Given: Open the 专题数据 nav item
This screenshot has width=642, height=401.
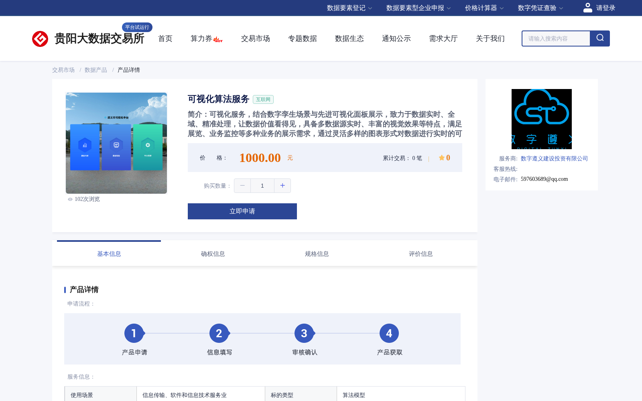Looking at the screenshot, I should [x=303, y=38].
